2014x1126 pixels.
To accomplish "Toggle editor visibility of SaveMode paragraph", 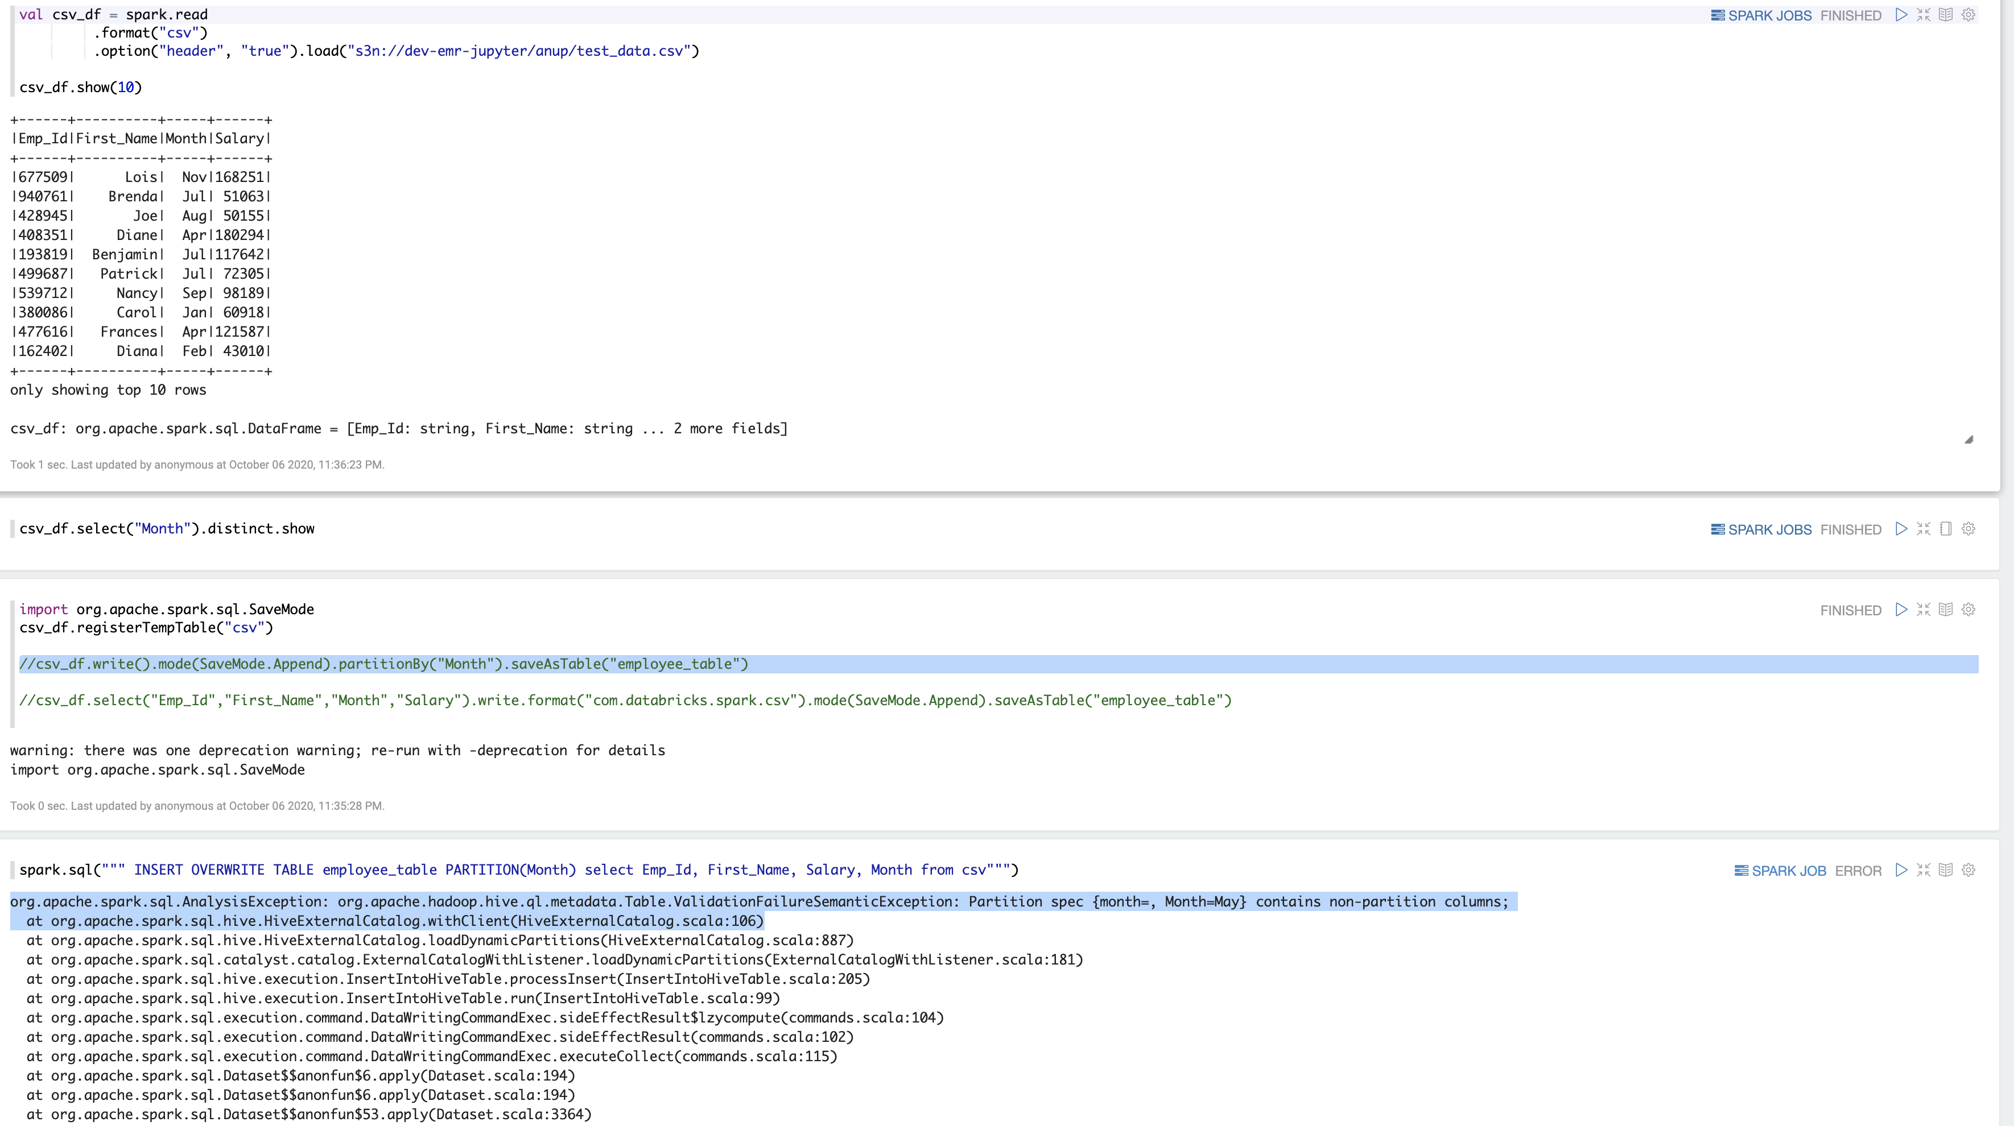I will [1924, 610].
